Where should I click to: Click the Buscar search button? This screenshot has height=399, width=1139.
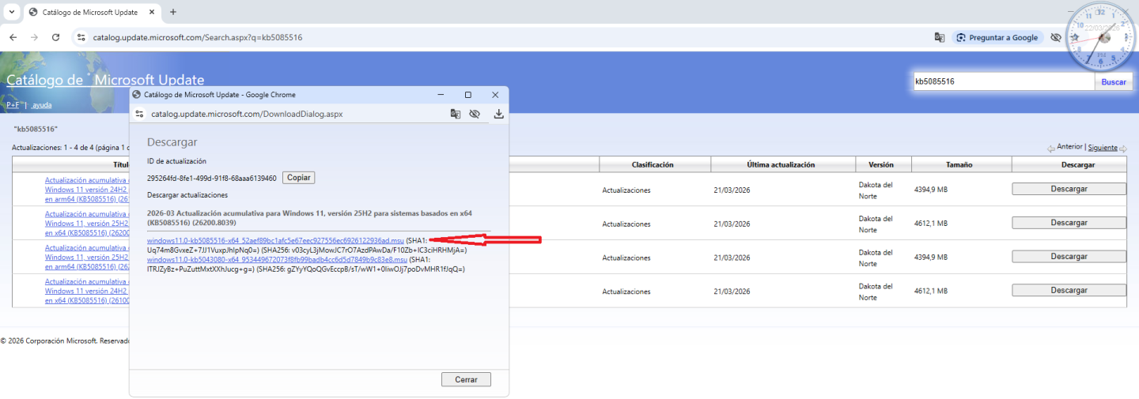(x=1113, y=81)
